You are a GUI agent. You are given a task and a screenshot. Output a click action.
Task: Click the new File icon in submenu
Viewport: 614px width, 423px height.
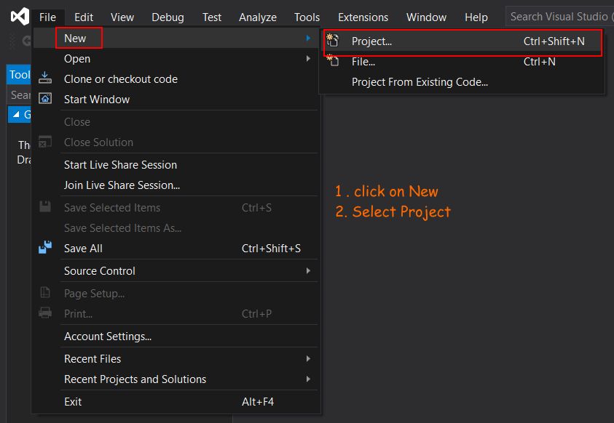click(x=333, y=62)
